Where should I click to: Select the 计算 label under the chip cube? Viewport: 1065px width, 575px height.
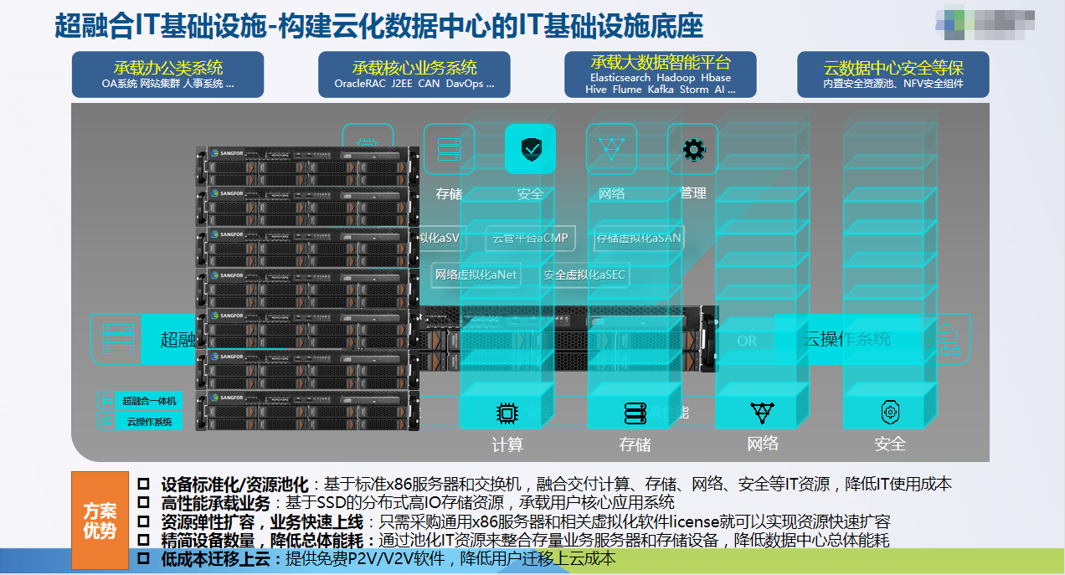point(507,444)
